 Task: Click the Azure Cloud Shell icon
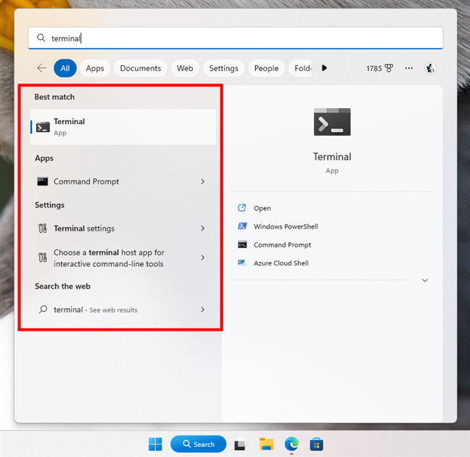pyautogui.click(x=242, y=263)
